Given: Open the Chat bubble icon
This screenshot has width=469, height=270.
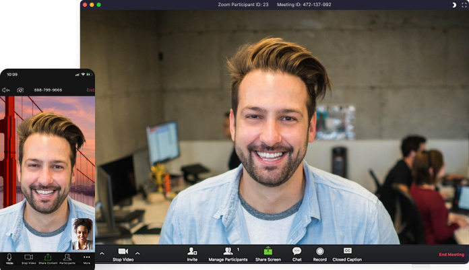Looking at the screenshot, I should pyautogui.click(x=296, y=251).
